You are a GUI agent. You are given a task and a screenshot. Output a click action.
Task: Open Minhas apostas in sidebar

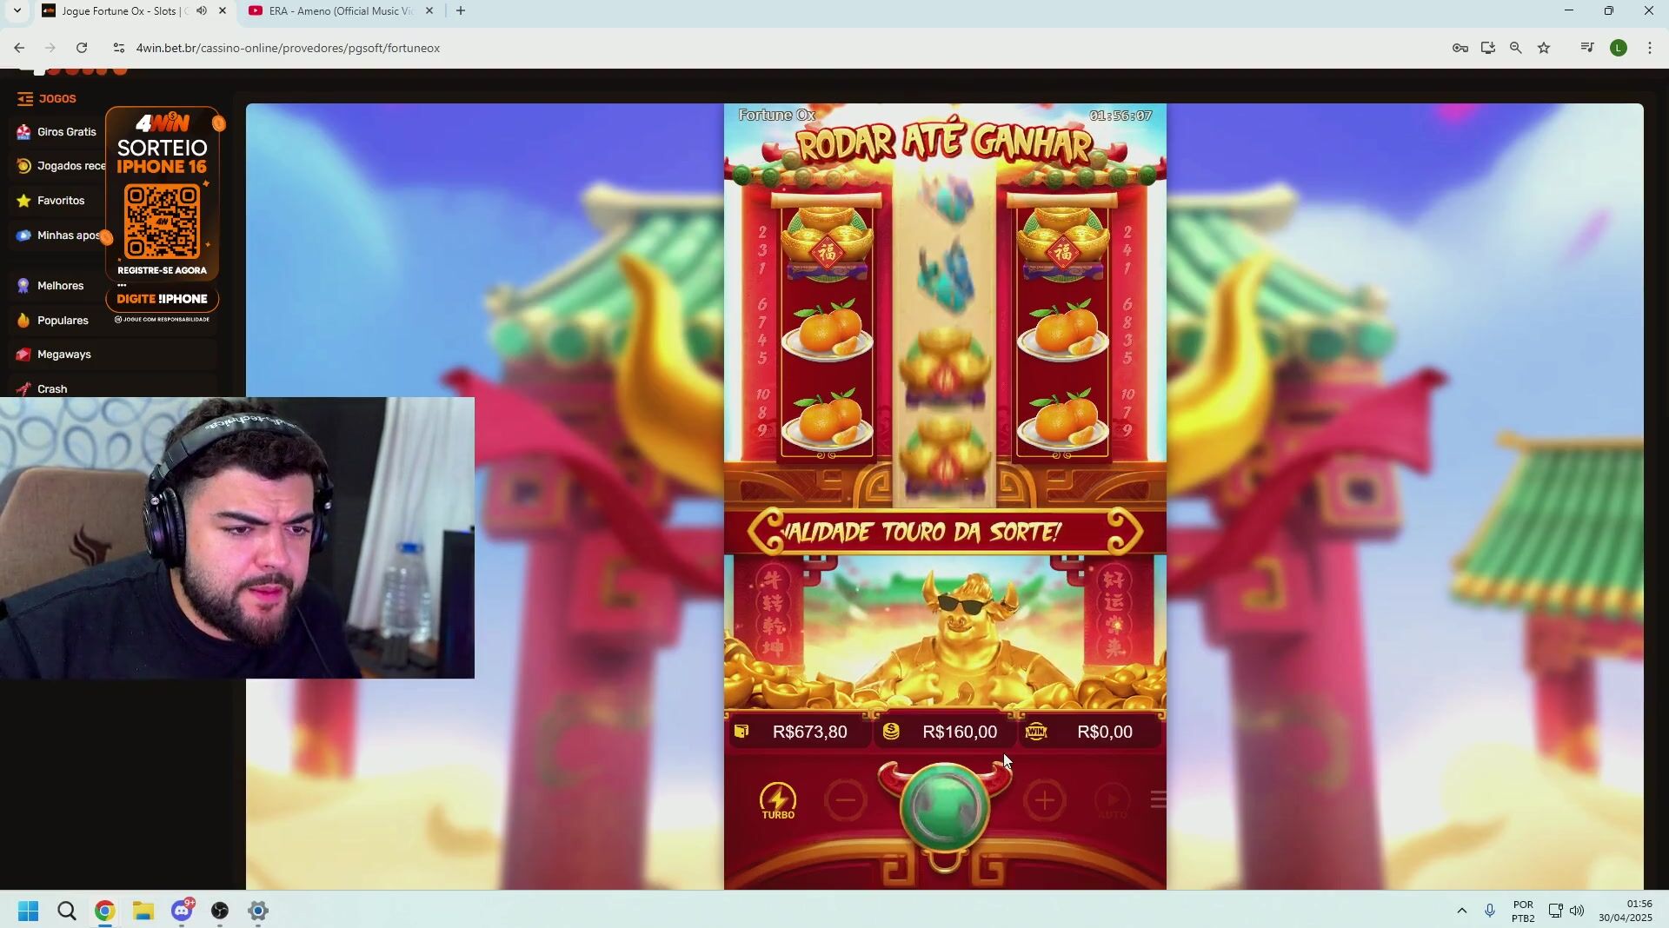(57, 235)
